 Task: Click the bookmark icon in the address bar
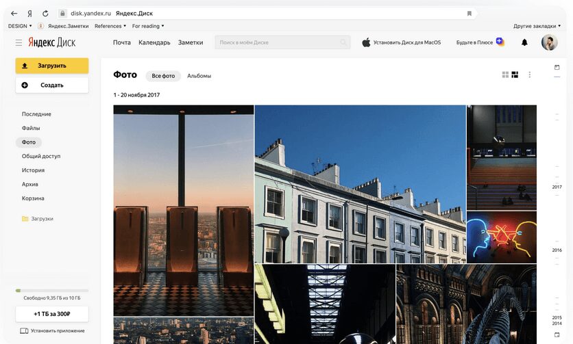pyautogui.click(x=470, y=13)
